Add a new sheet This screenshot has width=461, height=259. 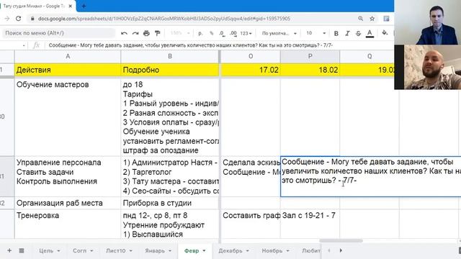click(x=9, y=250)
